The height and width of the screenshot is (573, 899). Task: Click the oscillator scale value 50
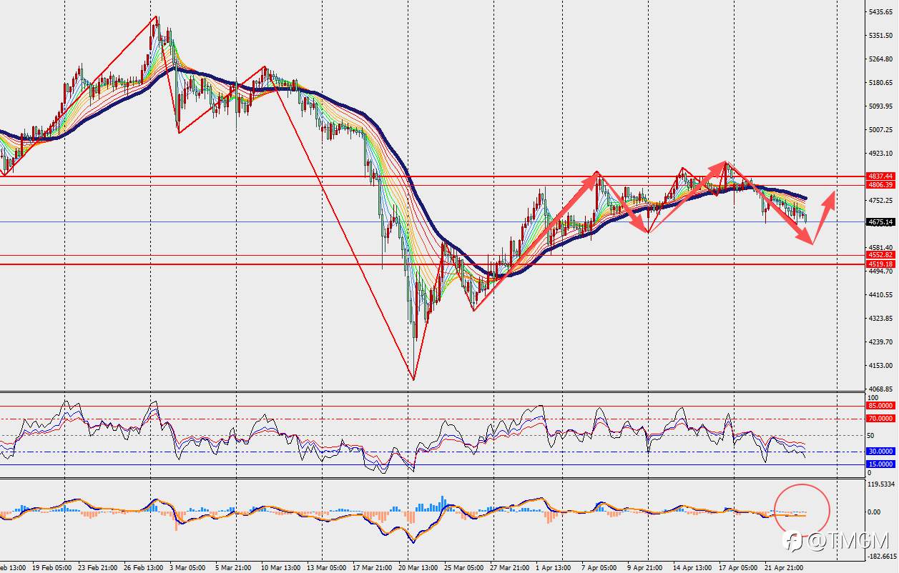tap(871, 435)
